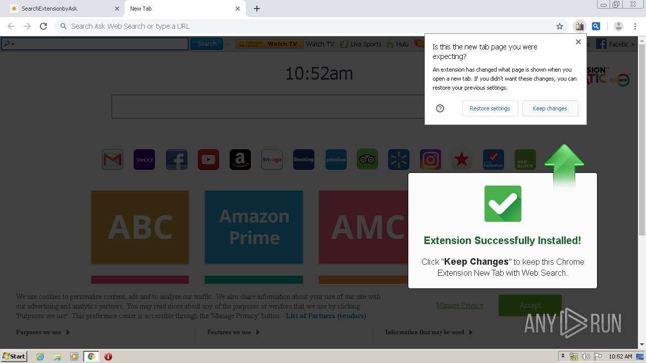
Task: Open Manage Privacy link
Action: tap(460, 305)
